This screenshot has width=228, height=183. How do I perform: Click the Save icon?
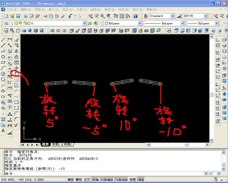click(x=18, y=16)
